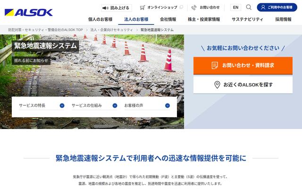This screenshot has height=189, width=302.
Task: Expand the サービスの特長 arrow
Action: pos(62,105)
